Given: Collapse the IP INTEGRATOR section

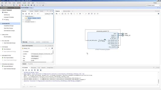Looking at the screenshot, I should (x=1, y=23).
